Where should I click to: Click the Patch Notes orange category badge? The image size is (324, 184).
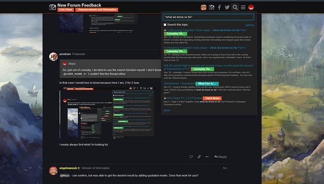212,98
